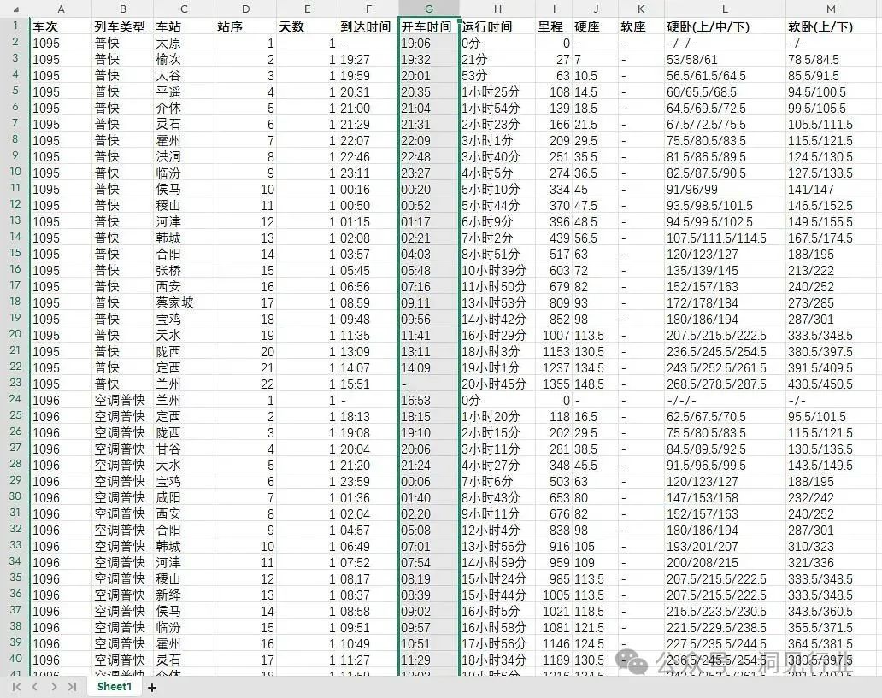Screen dimensions: 882x698
Task: Select column I header
Action: (554, 9)
